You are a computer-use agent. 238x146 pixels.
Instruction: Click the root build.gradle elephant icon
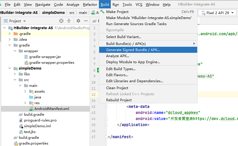coord(16,138)
